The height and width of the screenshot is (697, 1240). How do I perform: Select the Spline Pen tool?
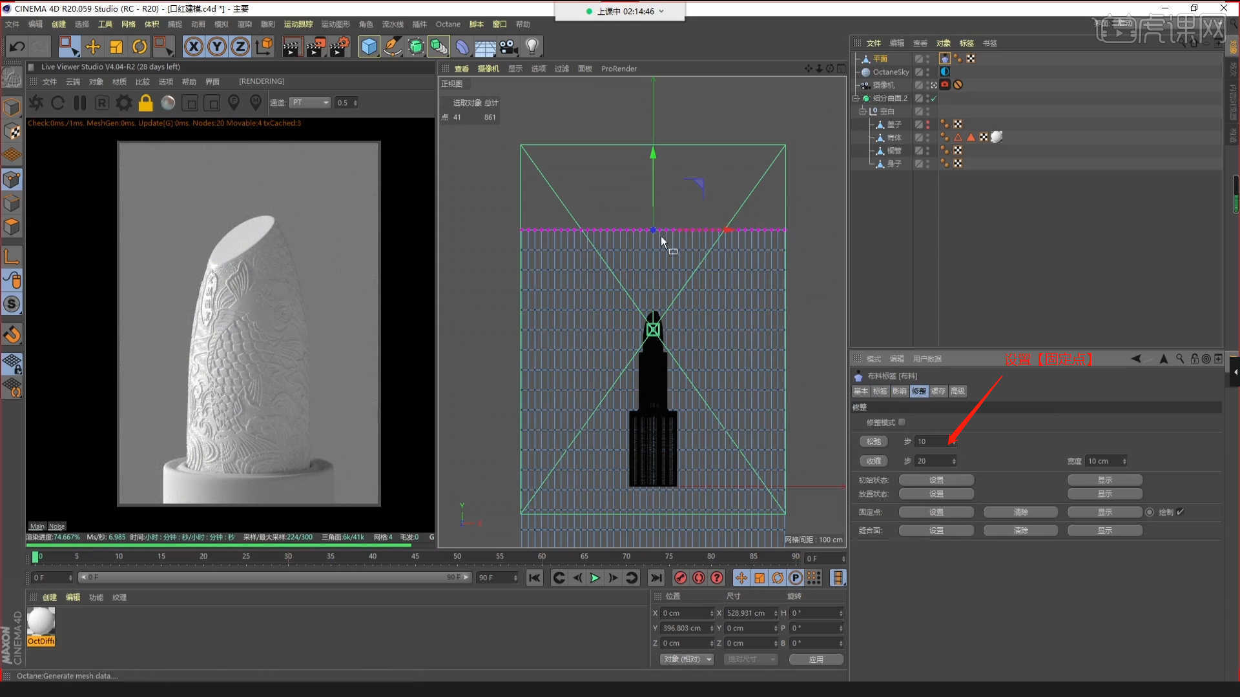pos(392,46)
